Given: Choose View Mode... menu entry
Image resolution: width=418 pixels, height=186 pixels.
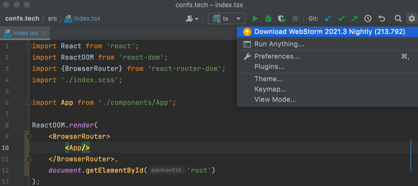Looking at the screenshot, I should 327,99.
